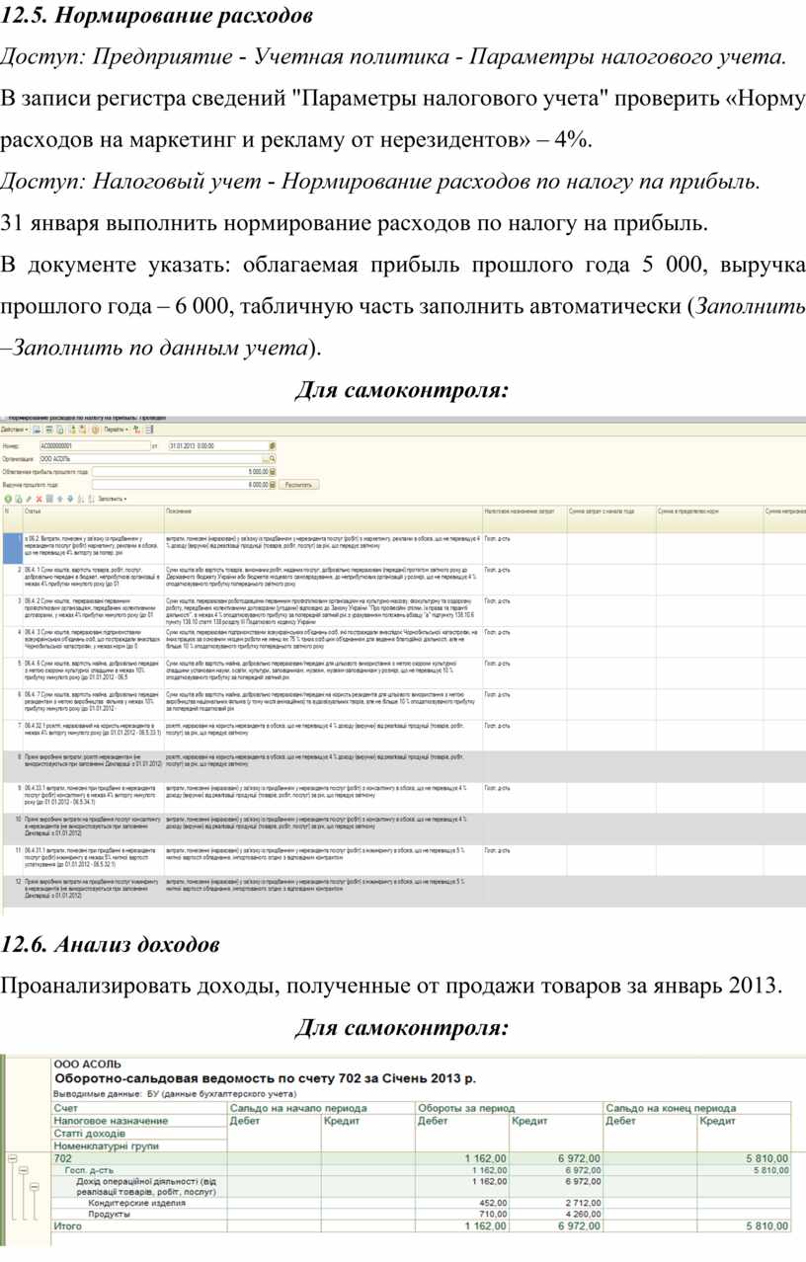
Task: Click the Сальдо на начало периода header
Action: point(319,1108)
